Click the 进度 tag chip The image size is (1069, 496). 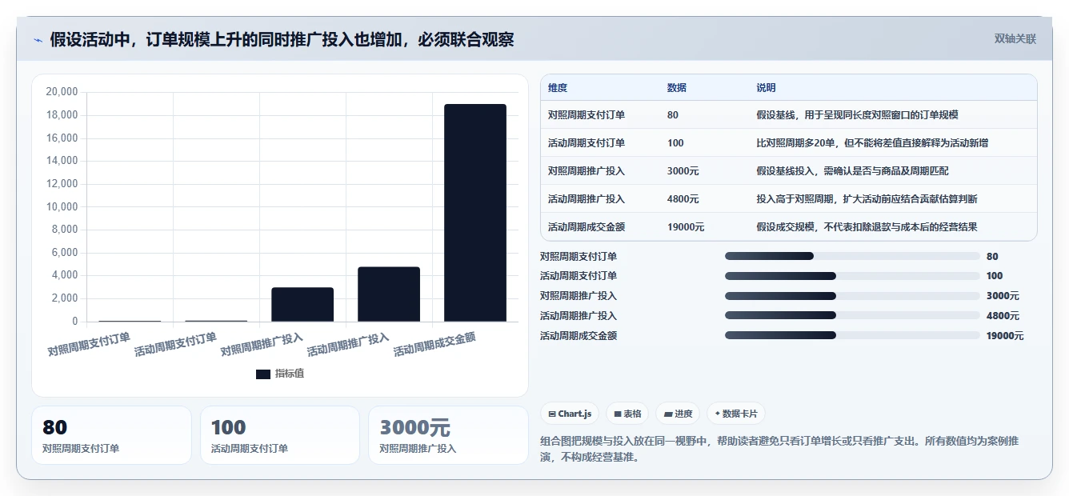(x=678, y=414)
